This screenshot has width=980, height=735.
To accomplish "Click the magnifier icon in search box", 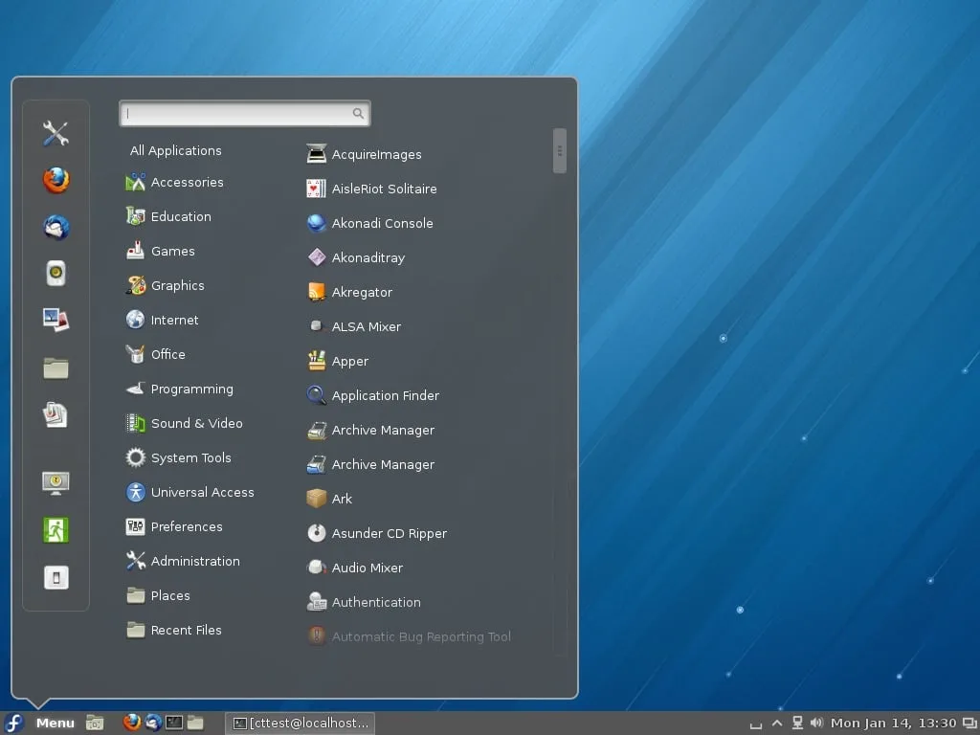I will 358,113.
